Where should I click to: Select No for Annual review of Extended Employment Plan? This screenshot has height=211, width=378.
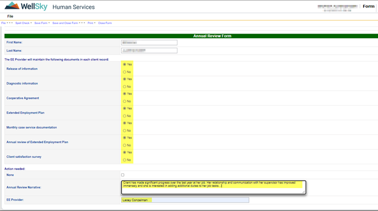coord(124,145)
